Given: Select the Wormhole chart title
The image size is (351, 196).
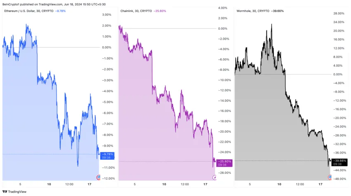Looking at the screenshot, I should click(253, 11).
